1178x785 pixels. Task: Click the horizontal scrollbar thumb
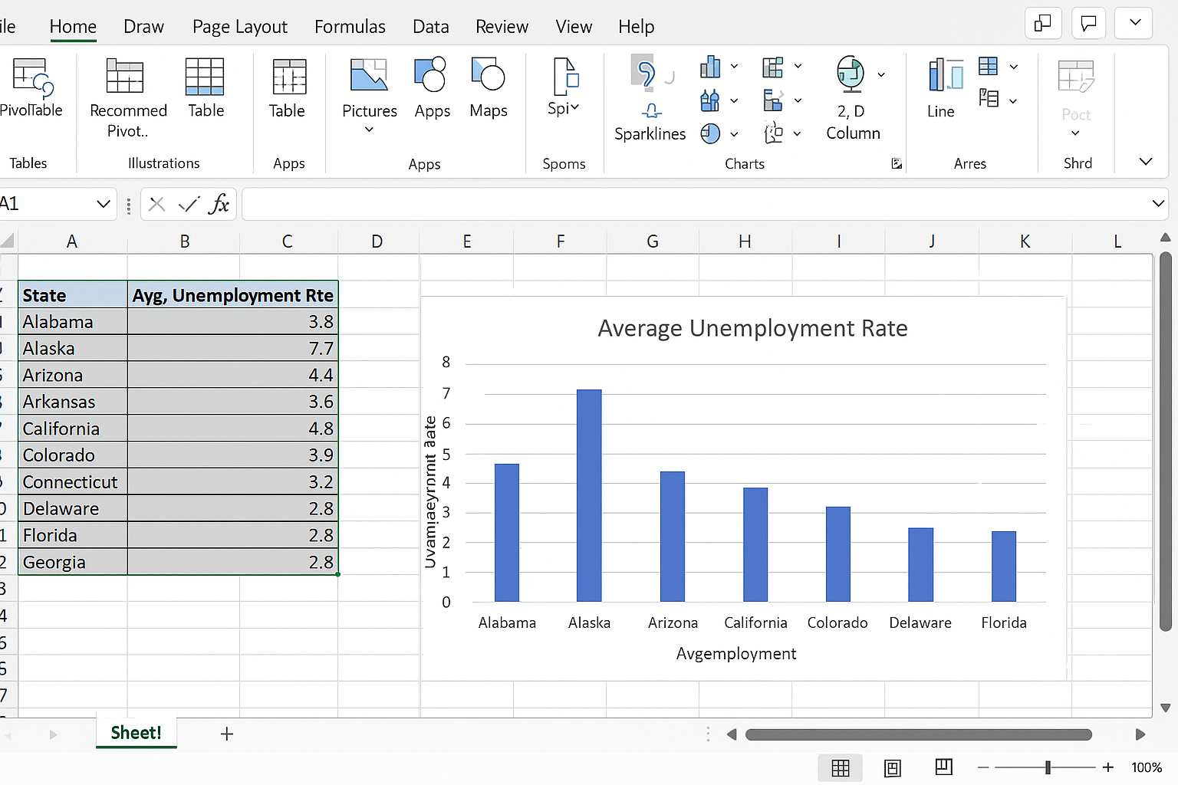(918, 734)
